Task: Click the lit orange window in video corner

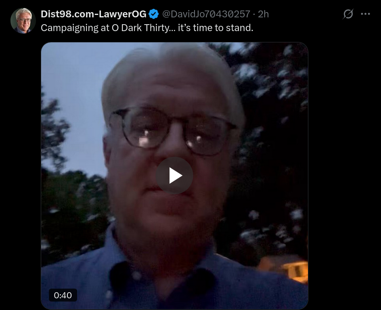Action: [x=295, y=270]
